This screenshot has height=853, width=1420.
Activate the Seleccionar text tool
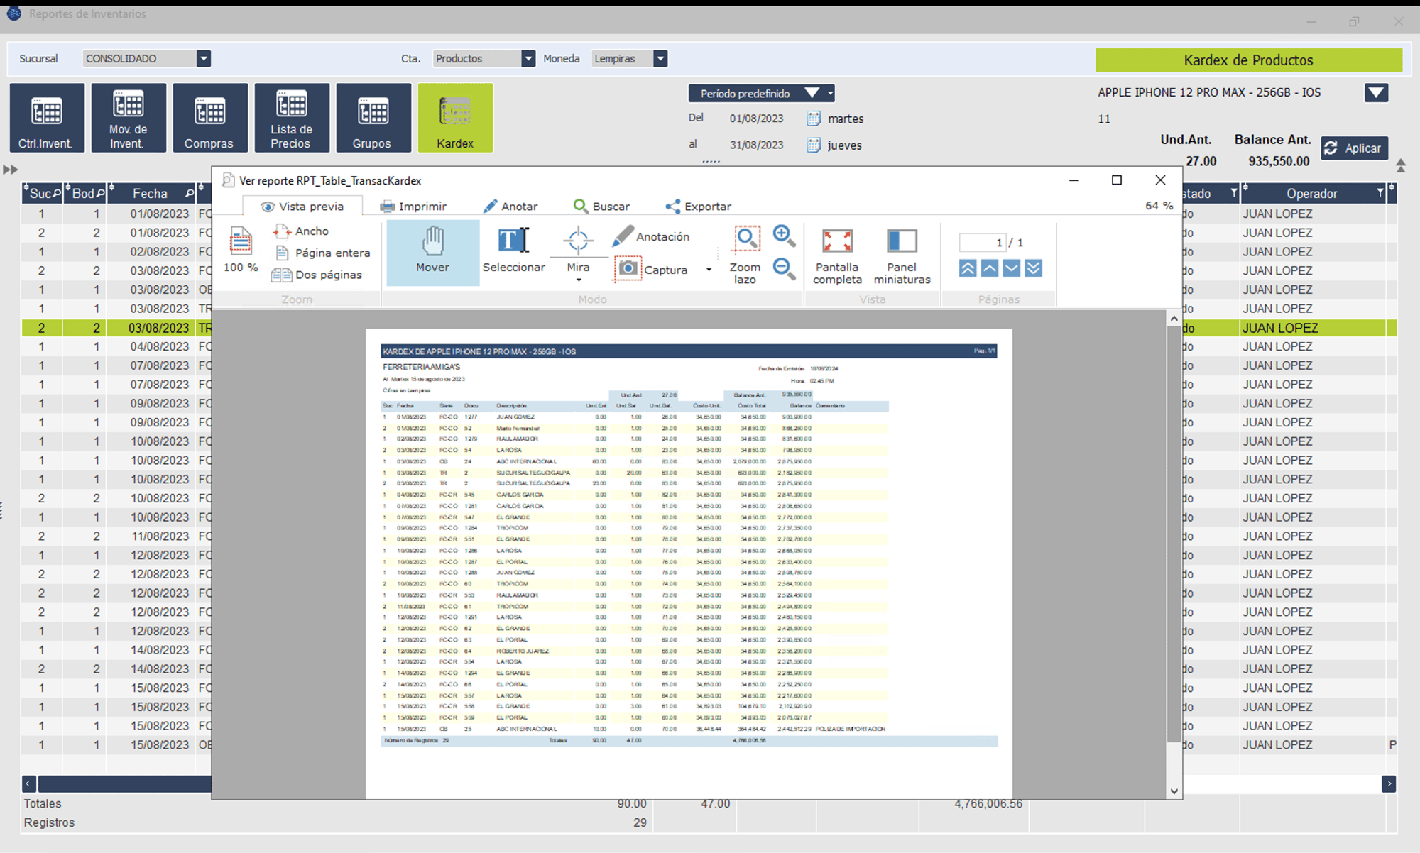(x=514, y=251)
